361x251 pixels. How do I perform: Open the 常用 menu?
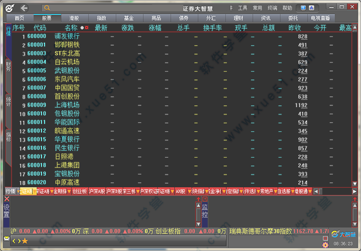pyautogui.click(x=258, y=8)
